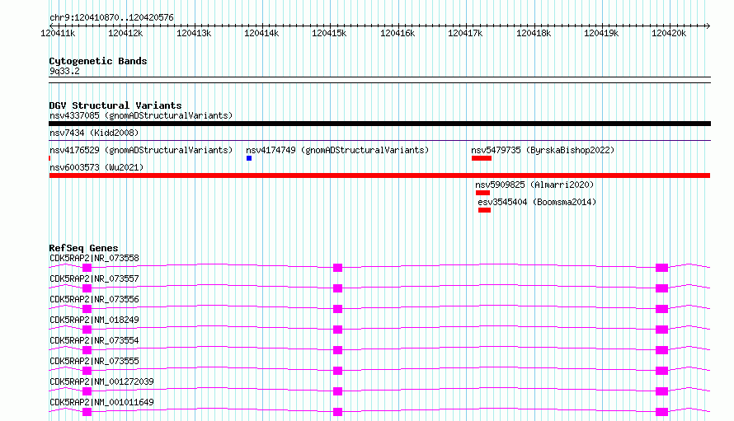
Task: Click the 120414k ruler tick label
Action: pos(261,33)
